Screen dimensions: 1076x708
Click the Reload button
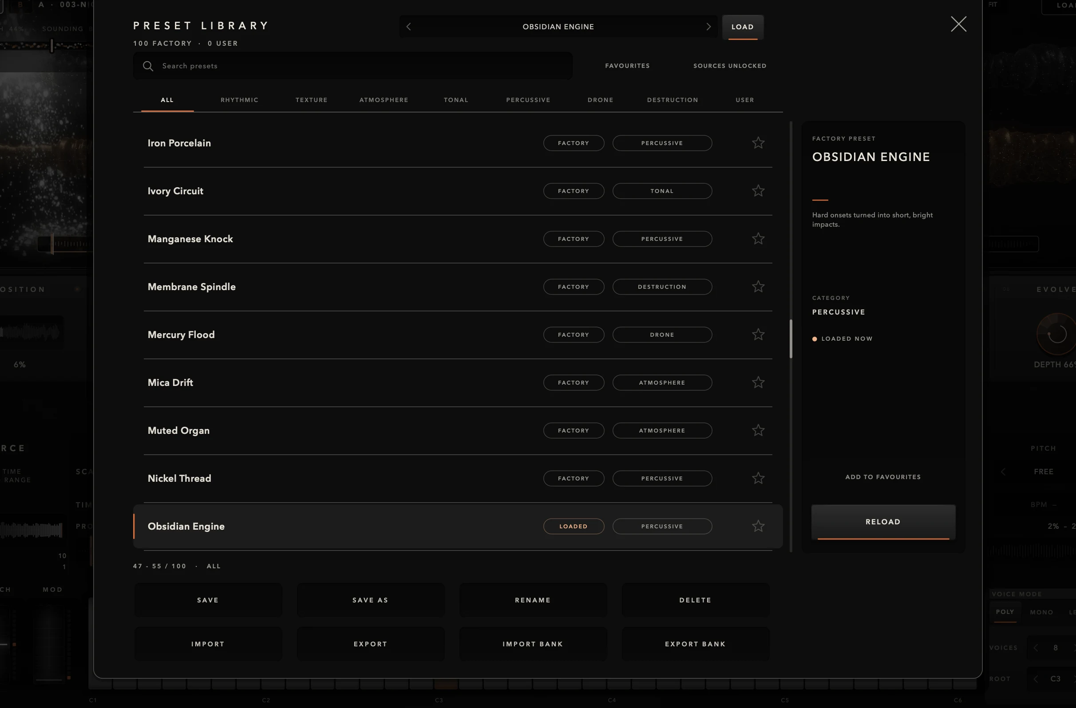(883, 522)
